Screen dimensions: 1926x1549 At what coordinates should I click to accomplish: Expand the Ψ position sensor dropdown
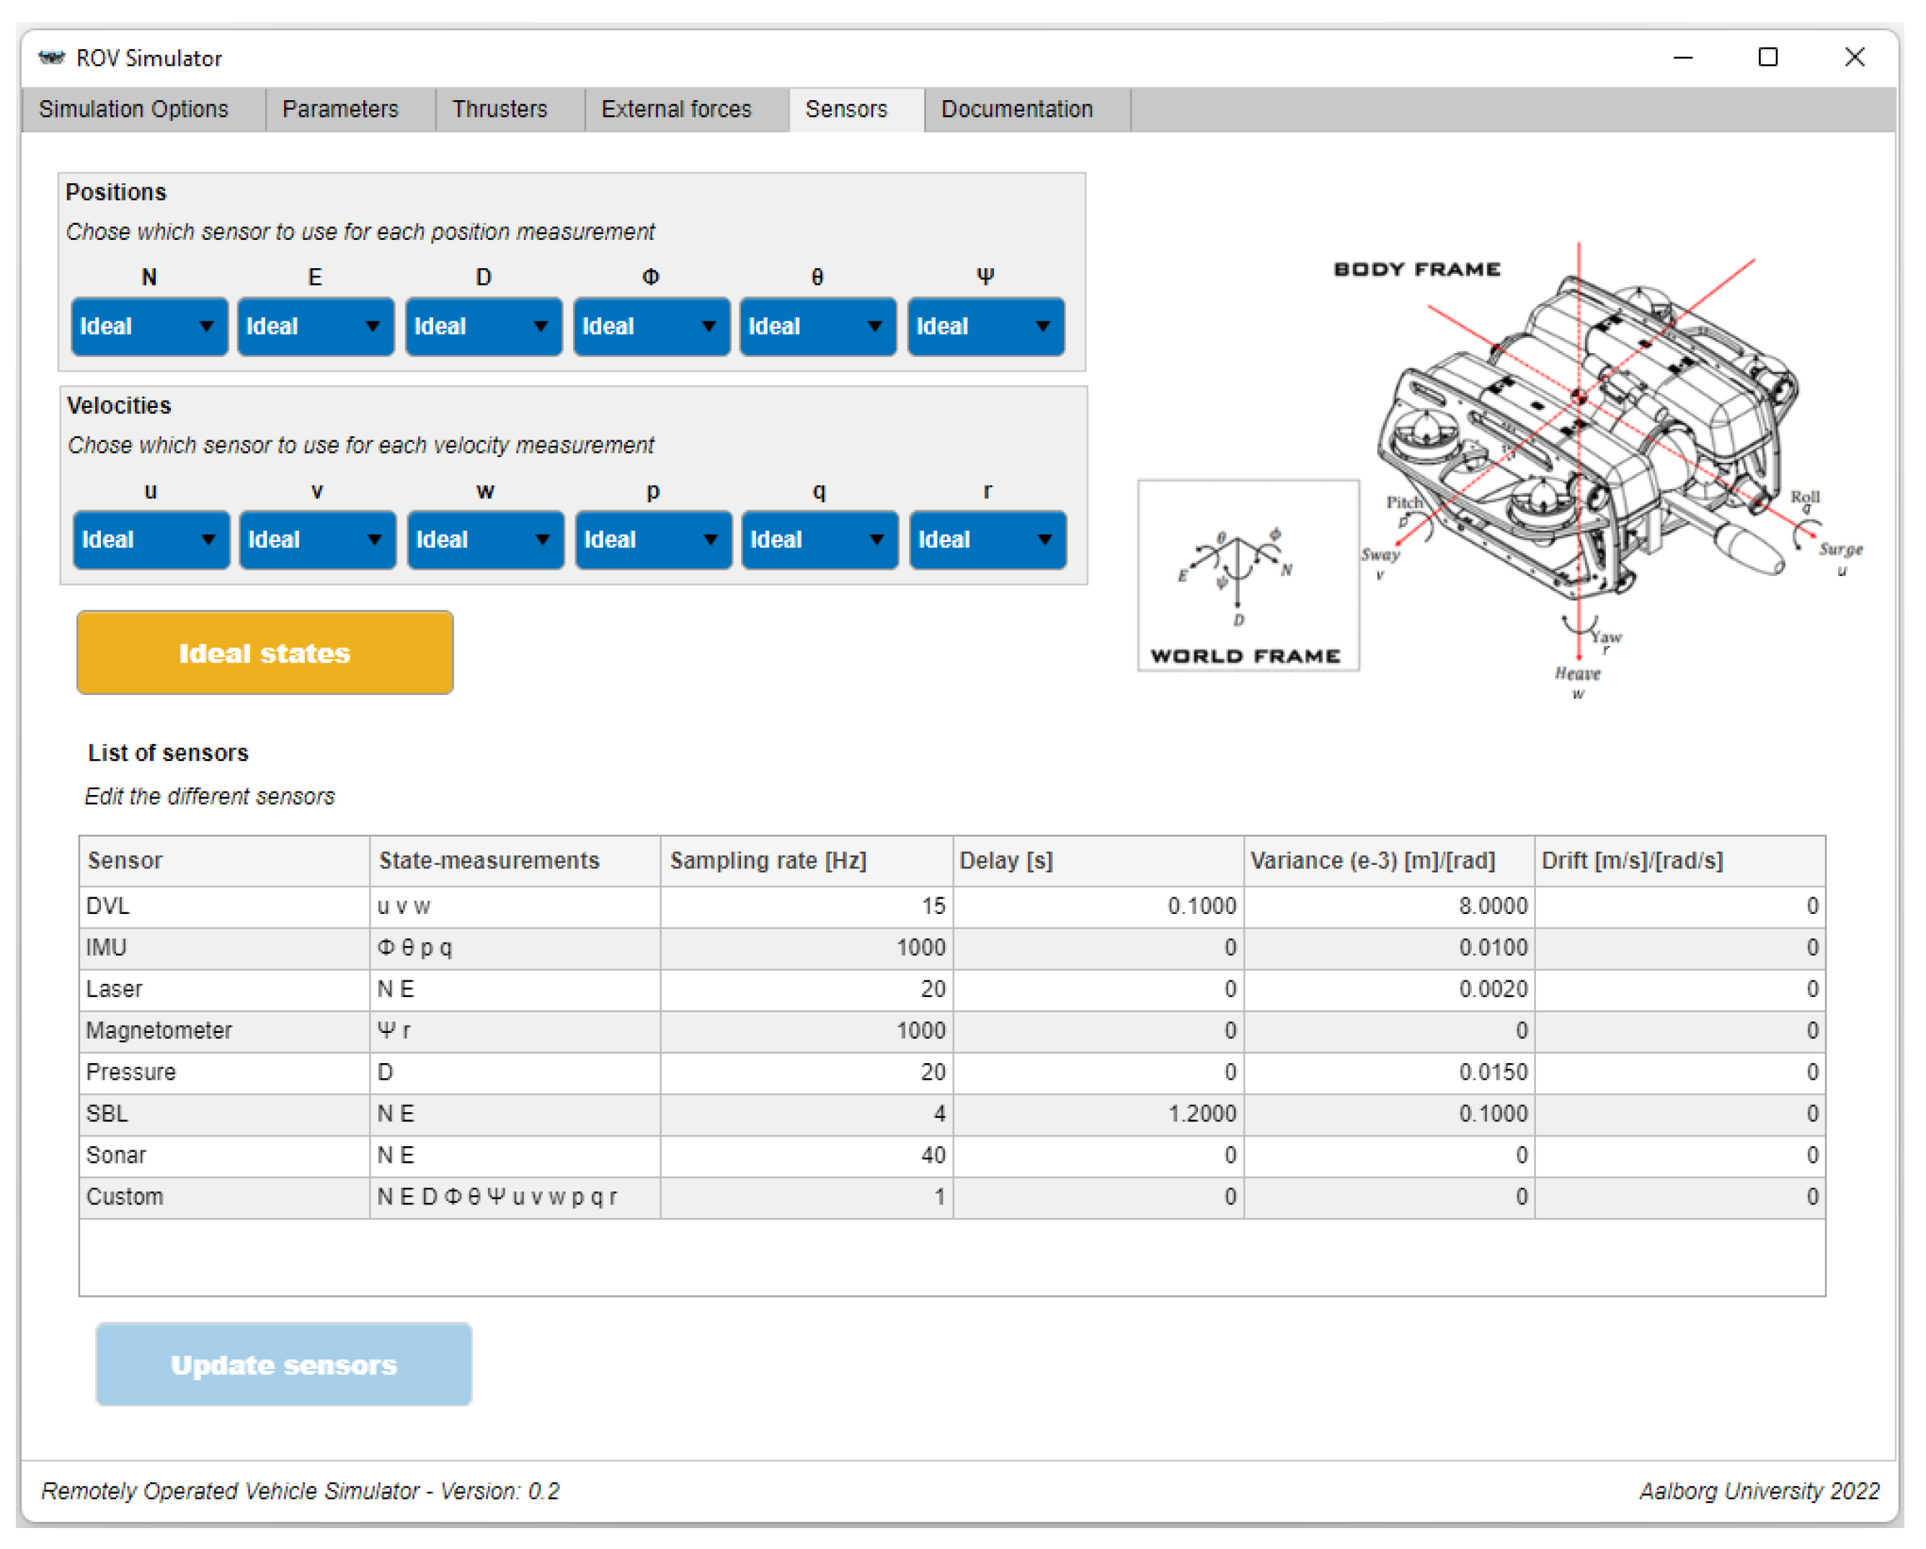[x=985, y=326]
